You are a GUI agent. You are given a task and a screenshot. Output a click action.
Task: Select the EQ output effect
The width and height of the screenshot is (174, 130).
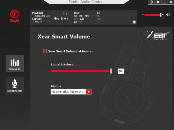[75, 16]
